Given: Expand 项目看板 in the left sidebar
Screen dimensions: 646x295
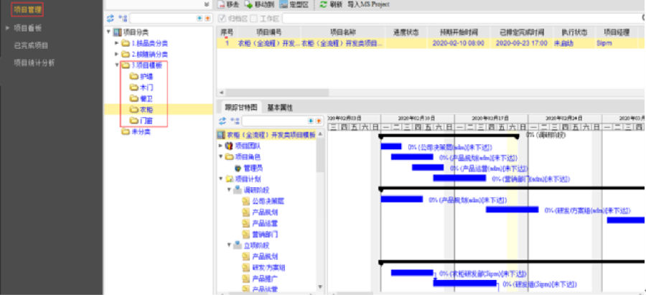Looking at the screenshot, I should [7, 28].
